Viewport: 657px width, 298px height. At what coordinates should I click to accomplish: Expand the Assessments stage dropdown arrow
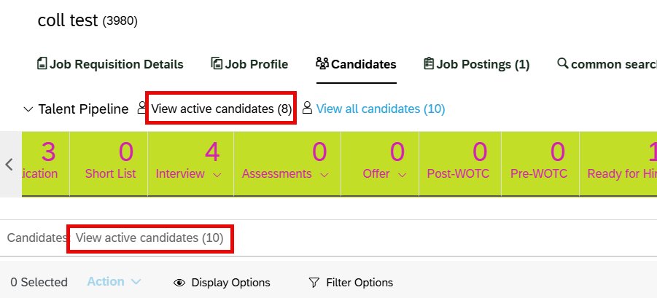click(x=324, y=176)
